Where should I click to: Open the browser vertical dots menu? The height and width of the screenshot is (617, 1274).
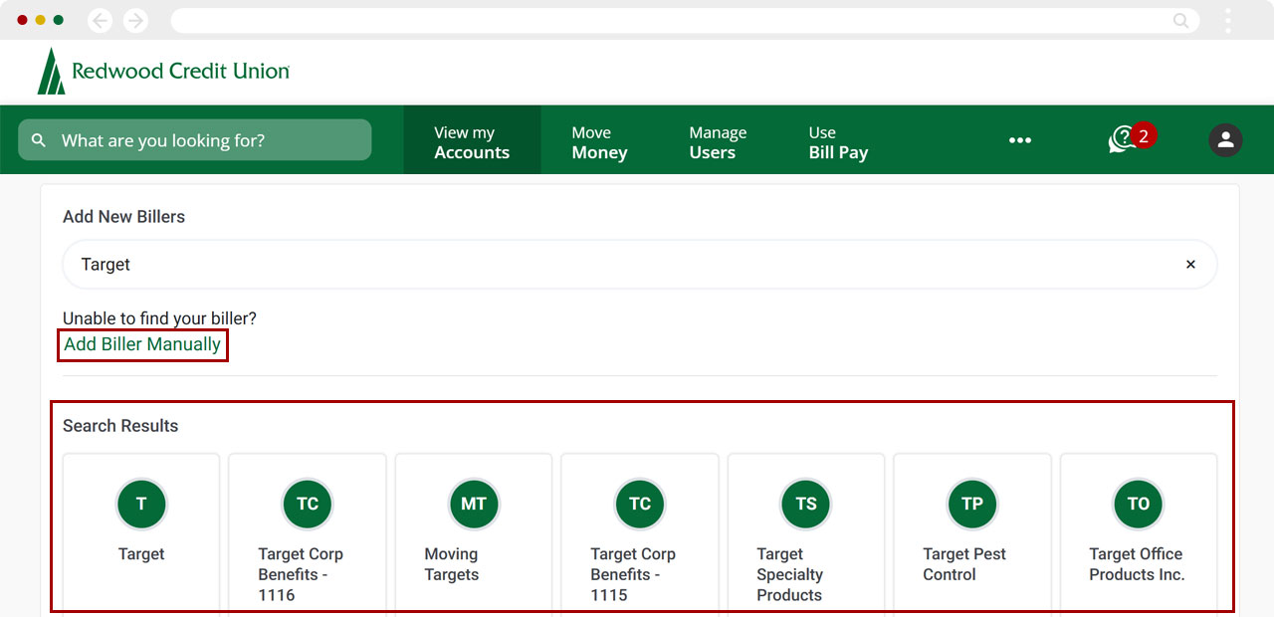point(1228,21)
